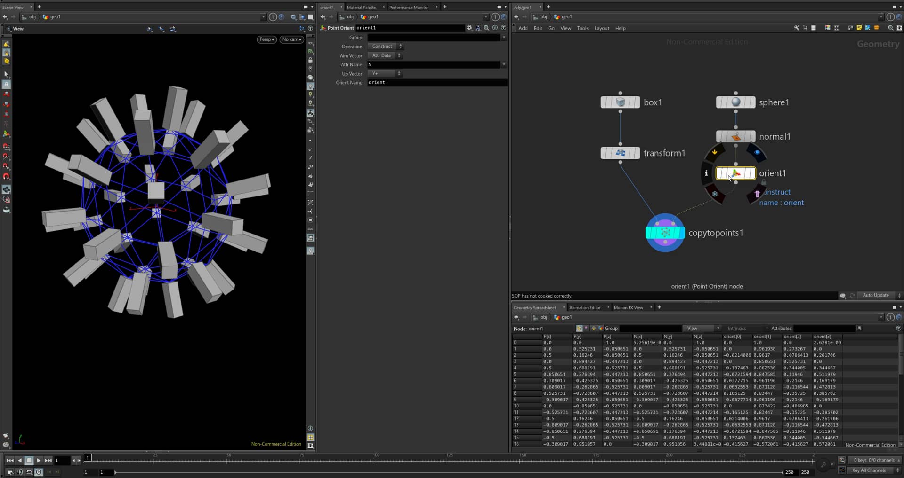The height and width of the screenshot is (478, 904).
Task: Open the Add menu in network editor
Action: click(523, 28)
